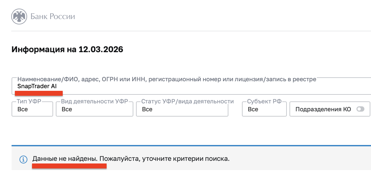Image resolution: width=371 pixels, height=179 pixels.
Task: Click the Пожалуйста, уточните критерии поиска text
Action: (x=164, y=159)
